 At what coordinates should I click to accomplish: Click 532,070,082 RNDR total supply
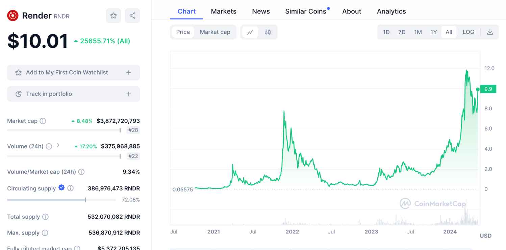pos(114,217)
